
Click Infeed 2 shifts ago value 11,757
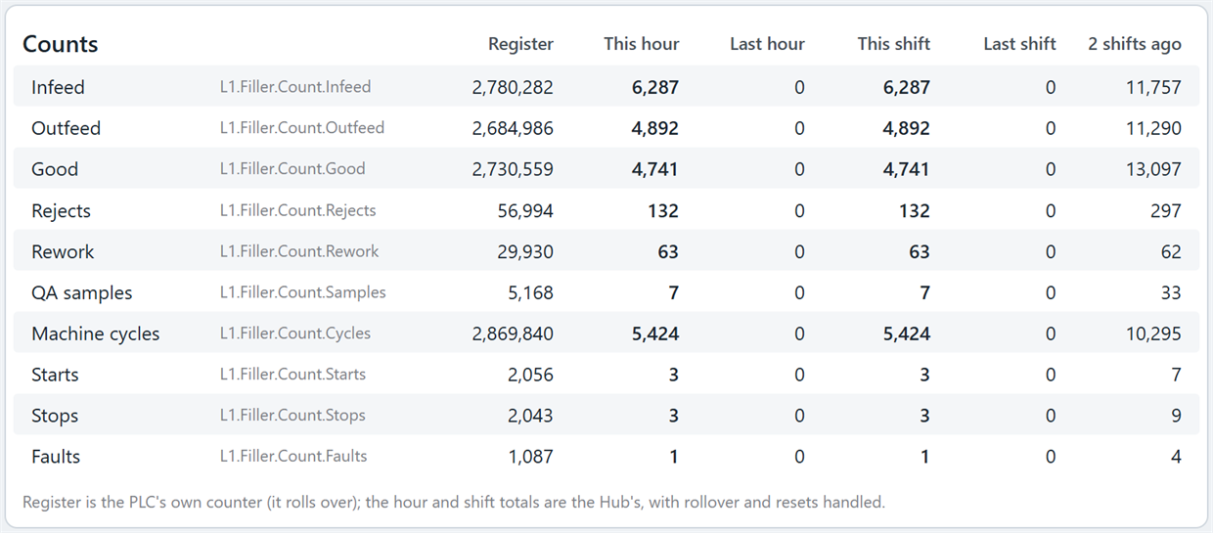point(1153,87)
